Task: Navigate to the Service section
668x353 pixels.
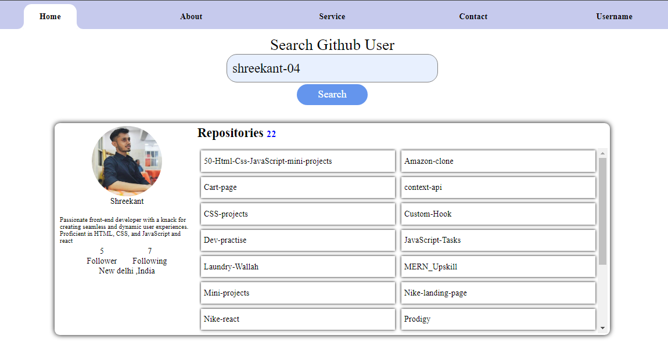Action: coord(332,16)
